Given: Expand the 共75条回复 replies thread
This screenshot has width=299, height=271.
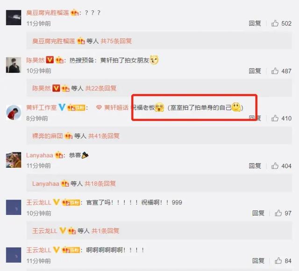Looking at the screenshot, I should point(116,41).
